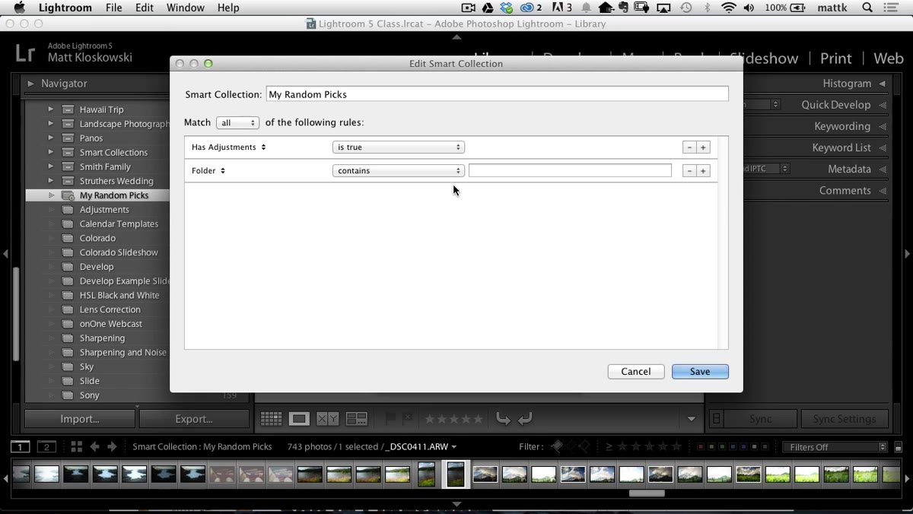This screenshot has height=514, width=913.
Task: Click the Sync button
Action: point(760,419)
